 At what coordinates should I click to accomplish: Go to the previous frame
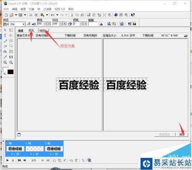point(25,160)
